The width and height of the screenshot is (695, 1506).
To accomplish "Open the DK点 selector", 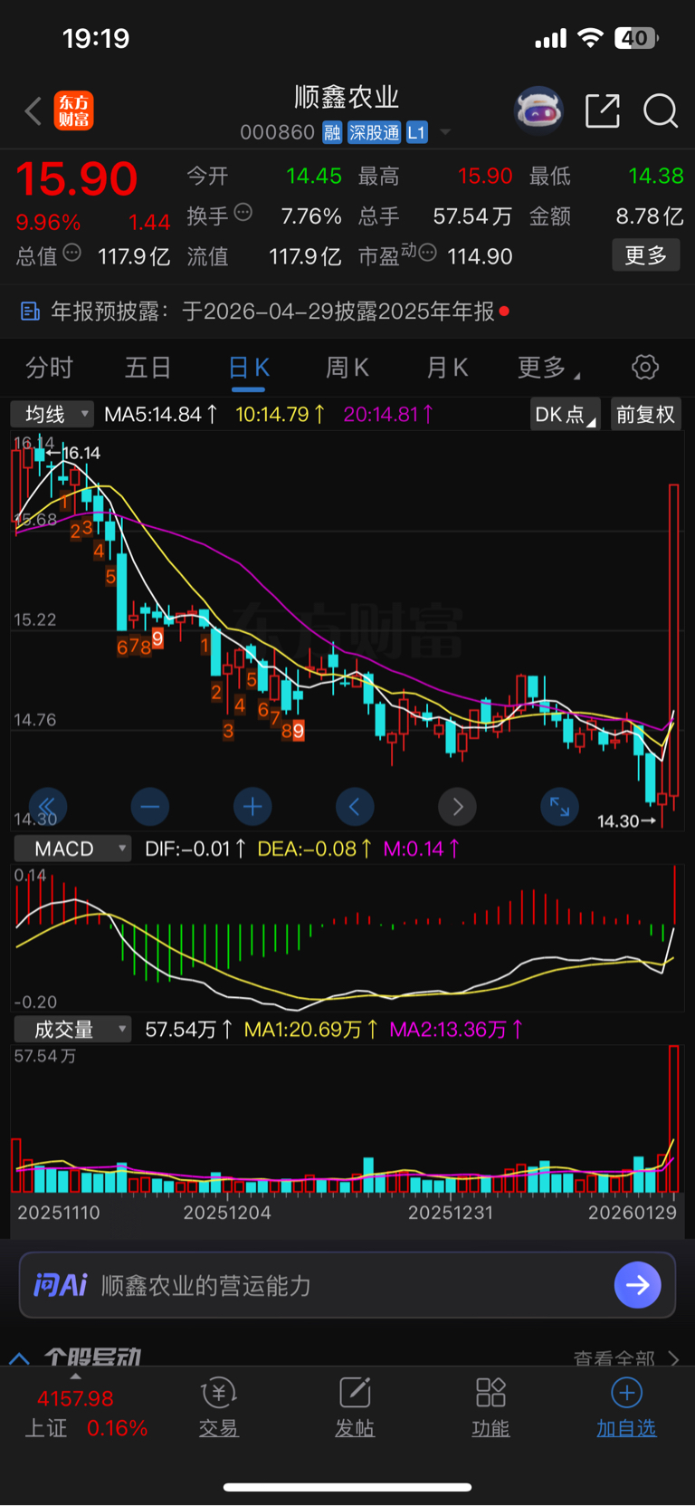I will point(565,415).
